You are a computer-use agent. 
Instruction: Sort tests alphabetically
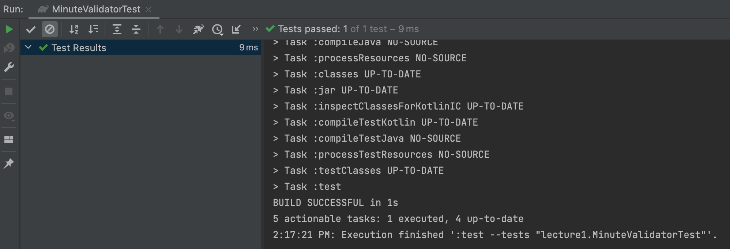[x=74, y=29]
